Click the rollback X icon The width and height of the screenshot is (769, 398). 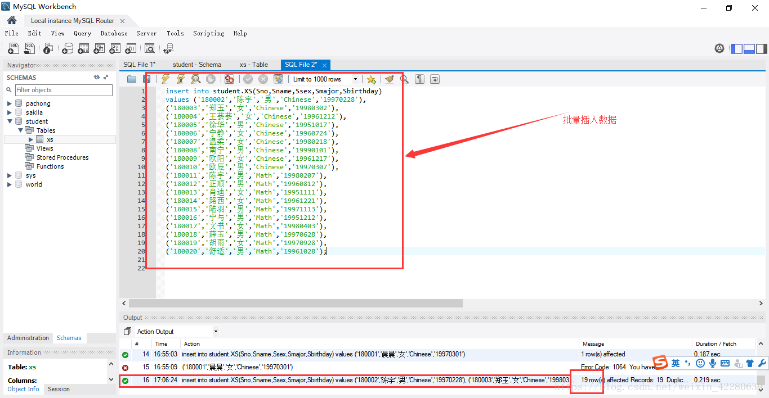click(263, 79)
